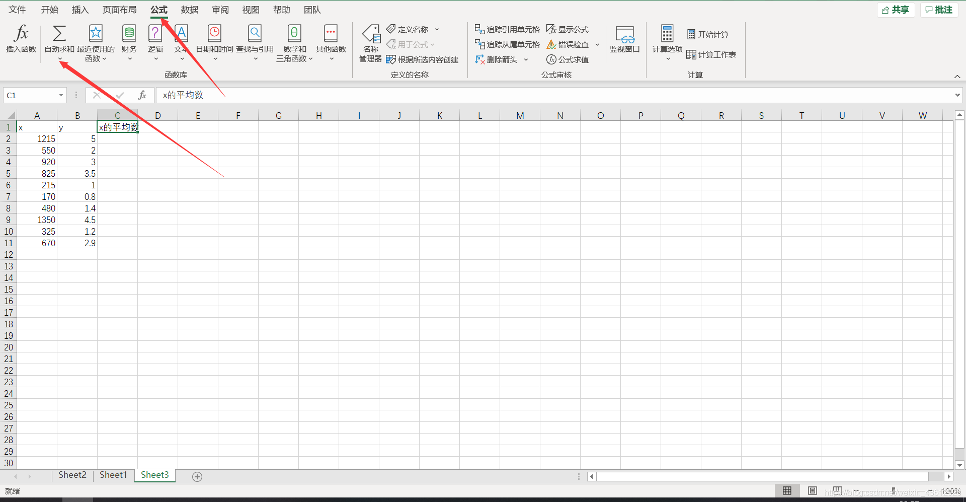Select column H header
Image resolution: width=966 pixels, height=502 pixels.
click(x=319, y=115)
